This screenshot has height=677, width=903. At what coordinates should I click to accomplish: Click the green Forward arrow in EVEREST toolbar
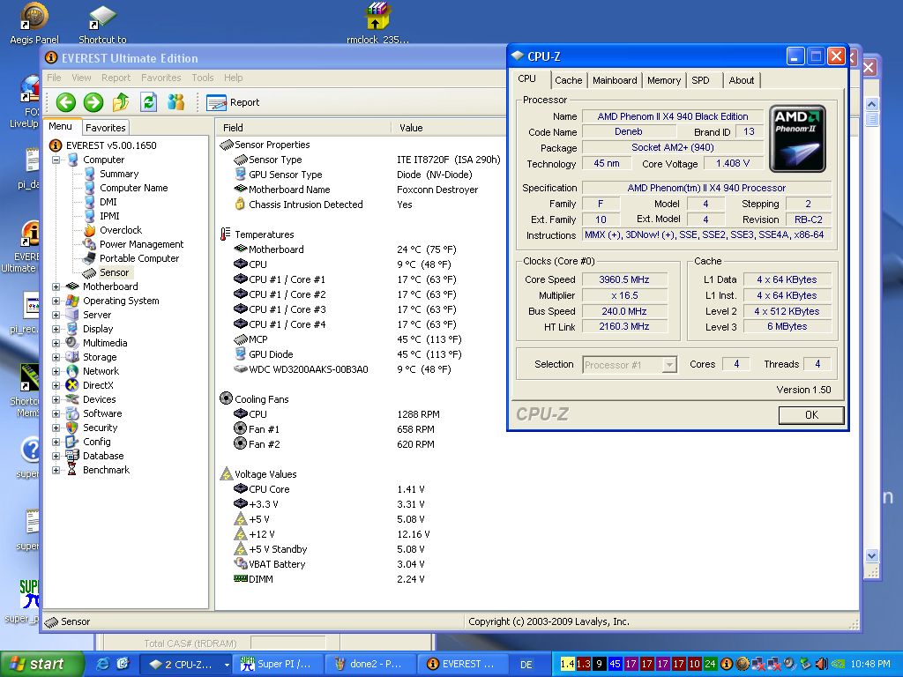(93, 102)
